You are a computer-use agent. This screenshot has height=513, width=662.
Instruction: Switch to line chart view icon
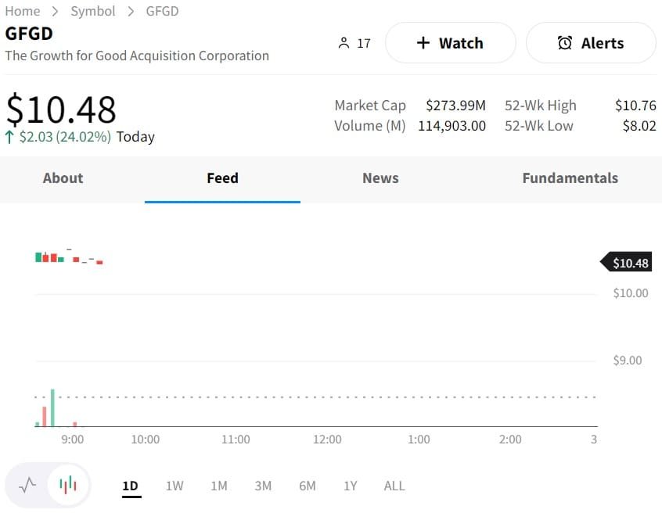coord(28,485)
